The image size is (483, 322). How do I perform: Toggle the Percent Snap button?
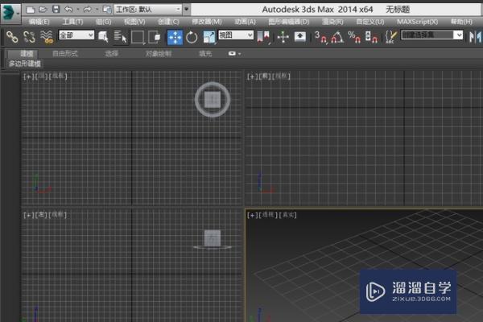[354, 37]
